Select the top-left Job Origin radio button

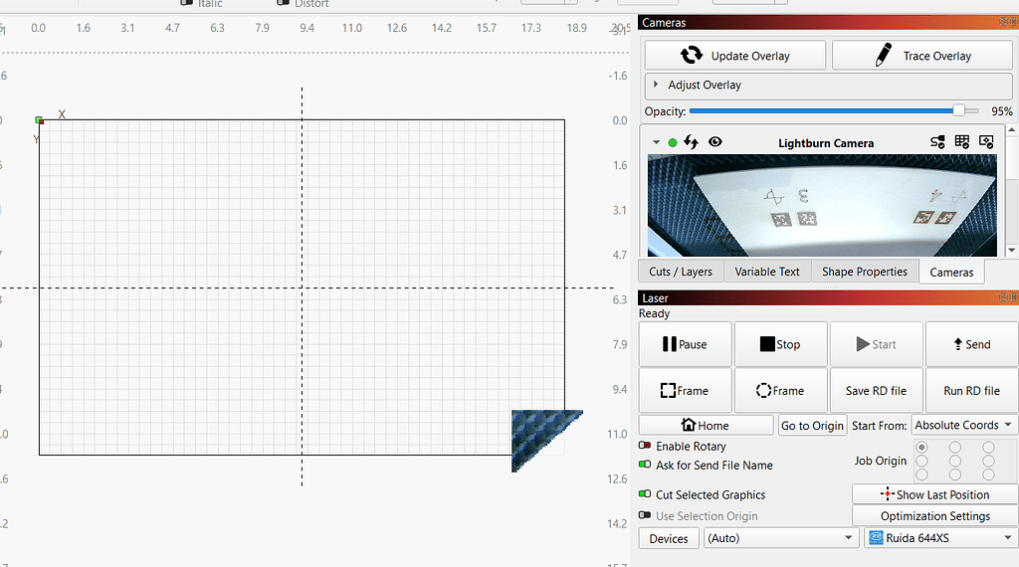(921, 447)
